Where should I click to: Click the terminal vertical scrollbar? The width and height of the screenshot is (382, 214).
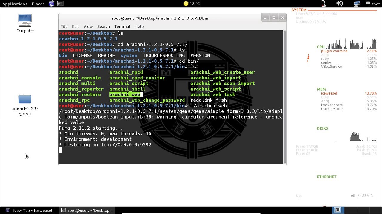click(285, 97)
